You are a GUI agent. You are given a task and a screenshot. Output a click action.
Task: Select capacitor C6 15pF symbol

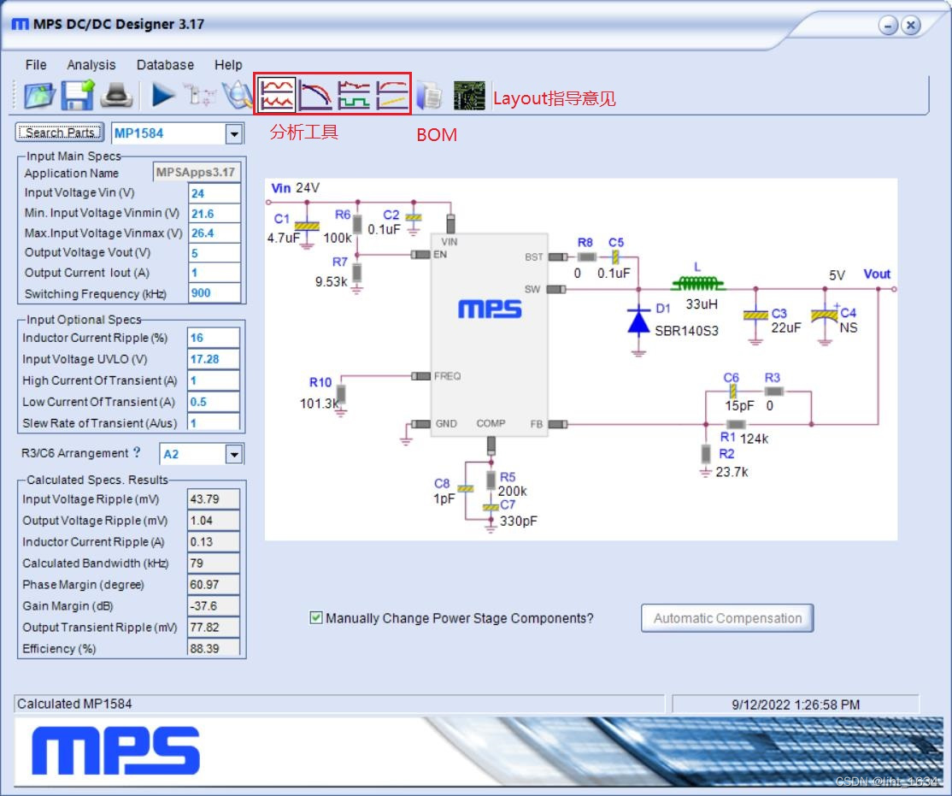pos(733,392)
